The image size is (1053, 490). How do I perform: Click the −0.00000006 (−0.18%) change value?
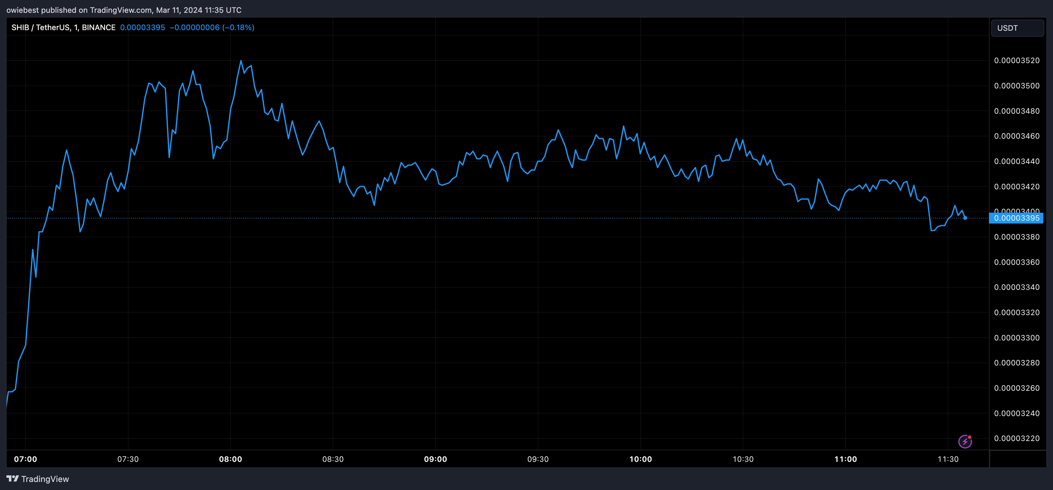coord(212,27)
